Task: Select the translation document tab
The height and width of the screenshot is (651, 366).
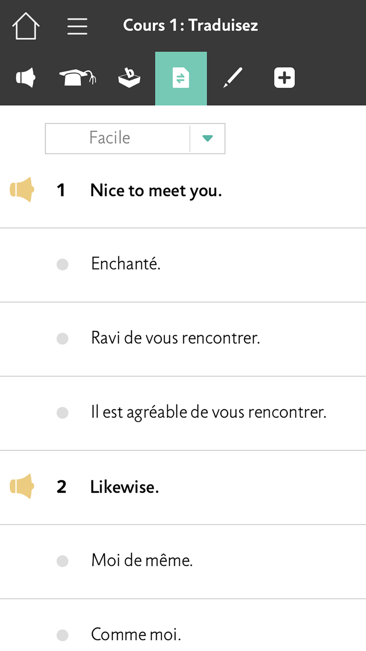Action: (x=181, y=78)
